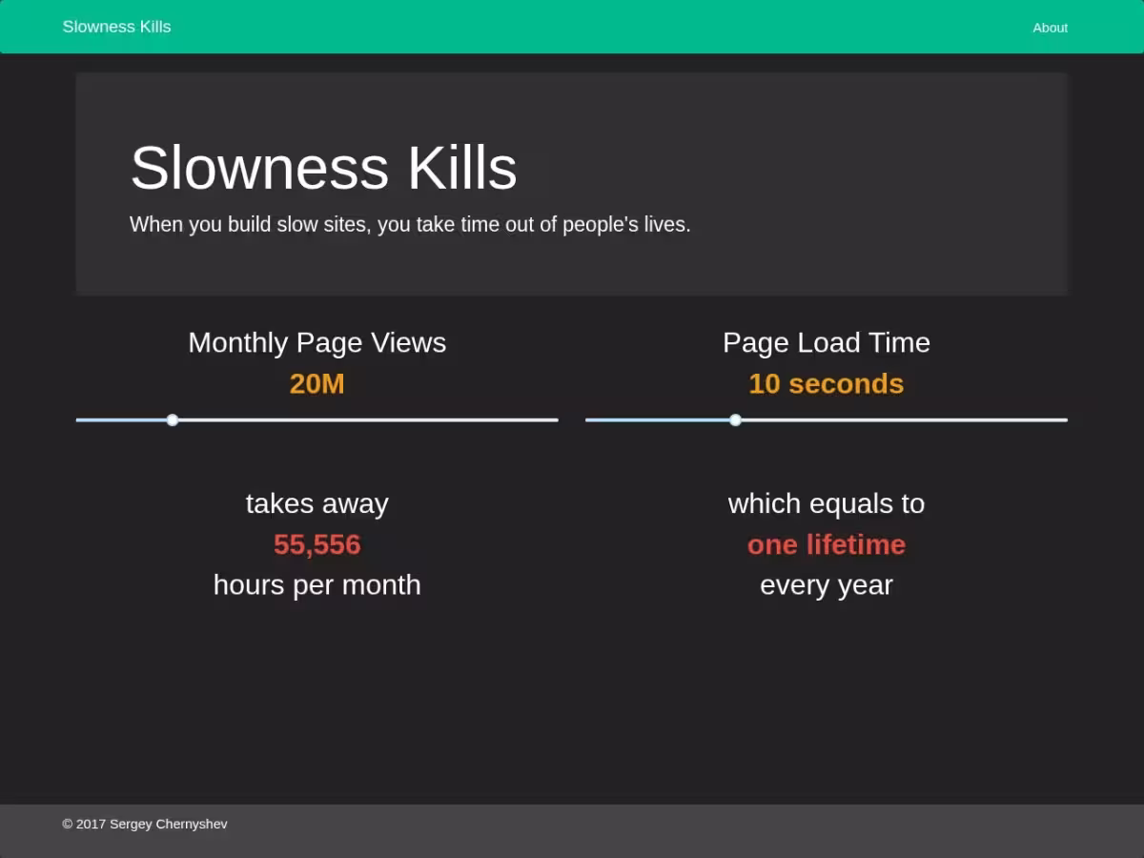
Task: Click the orange 10 seconds value
Action: (826, 383)
